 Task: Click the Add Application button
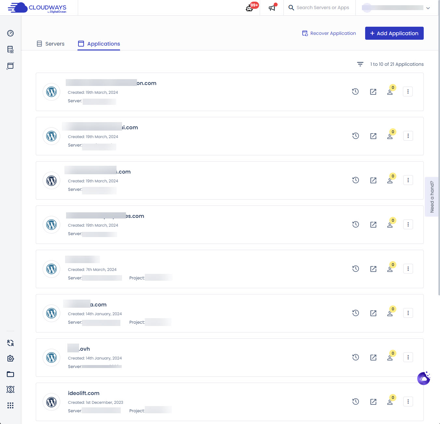click(x=394, y=33)
